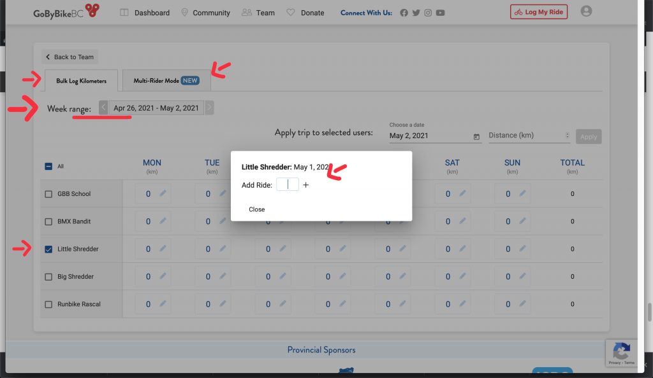Click the plus button beside Add Ride
Screen dimensions: 653x378
(305, 185)
